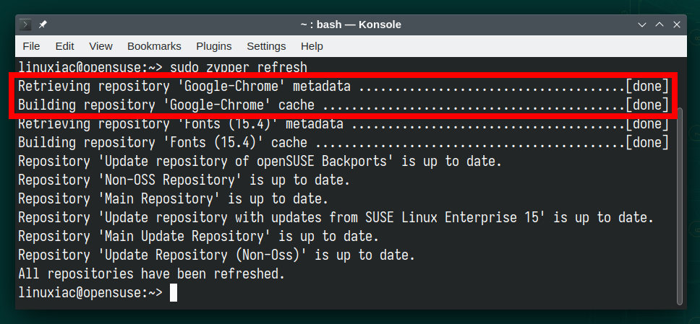Click 'Update Repository (Non-Oss)' line

point(216,255)
